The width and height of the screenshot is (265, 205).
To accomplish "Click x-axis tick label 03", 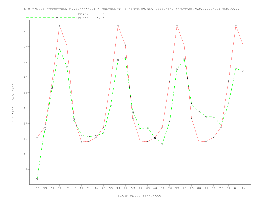I will [45, 188].
